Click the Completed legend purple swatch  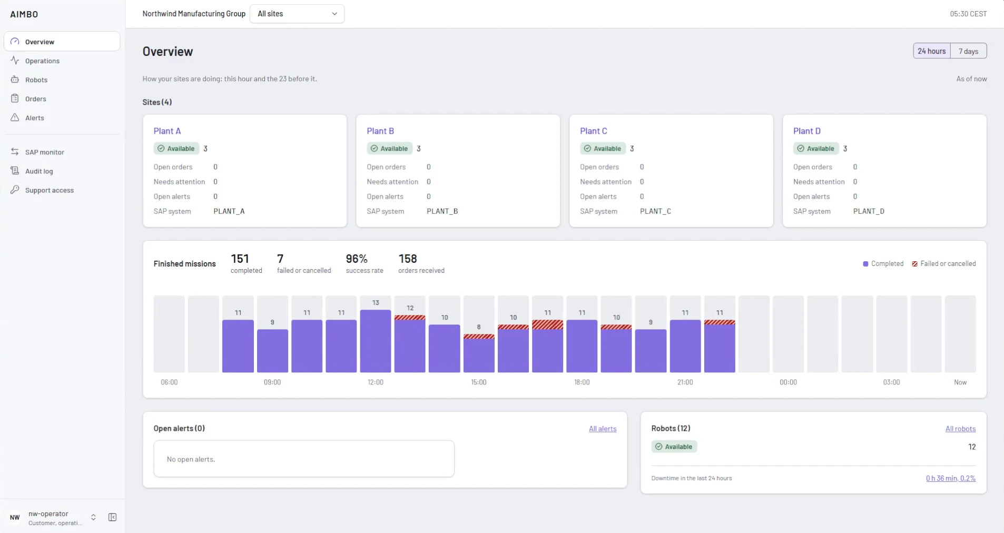865,264
